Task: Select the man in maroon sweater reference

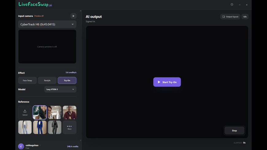Action: pyautogui.click(x=69, y=112)
